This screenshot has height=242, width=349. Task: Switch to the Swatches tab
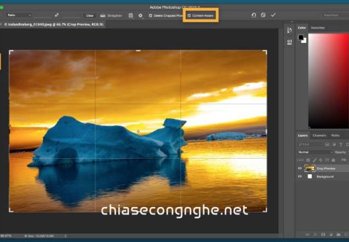pos(317,28)
